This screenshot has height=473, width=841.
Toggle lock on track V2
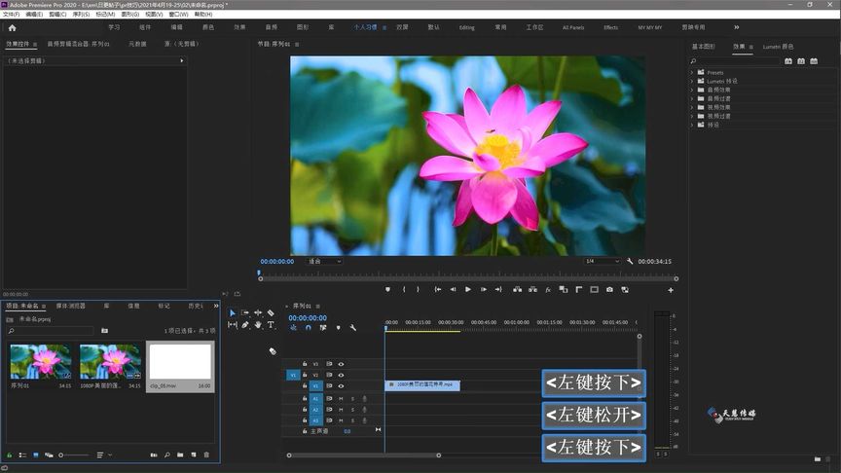click(x=304, y=375)
